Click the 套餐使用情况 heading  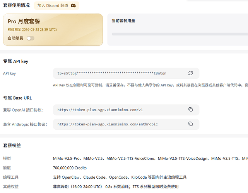pos(17,5)
